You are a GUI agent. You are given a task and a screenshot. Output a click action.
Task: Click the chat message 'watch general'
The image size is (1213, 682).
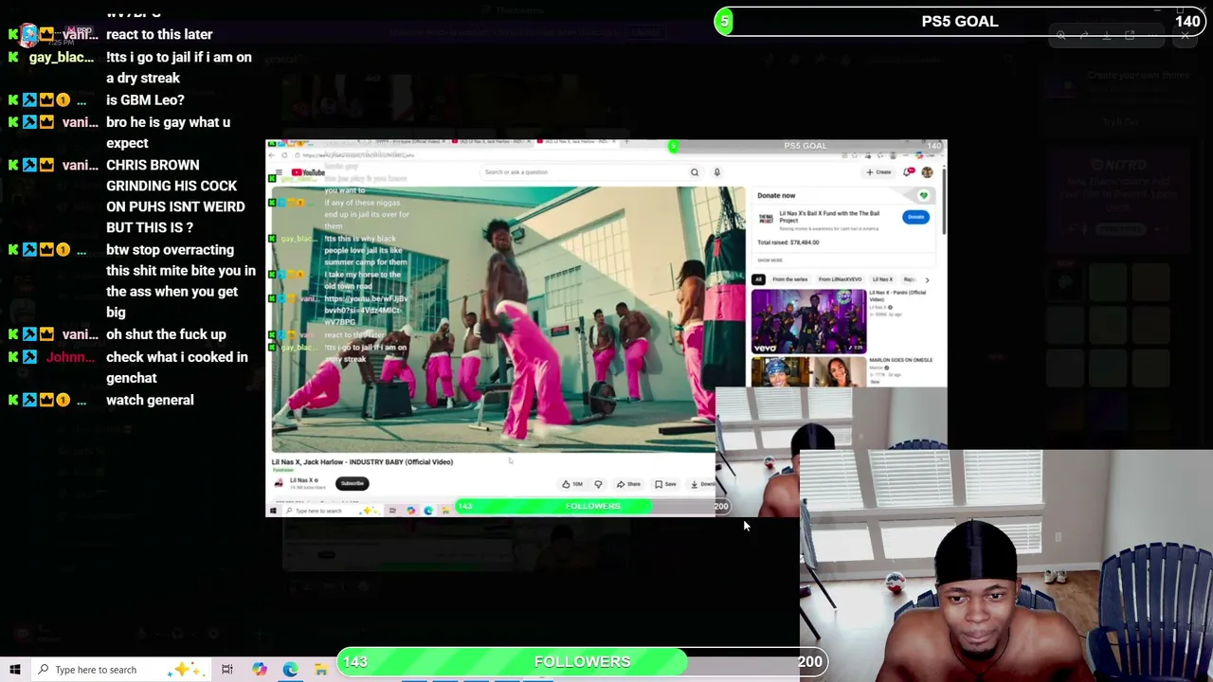[x=150, y=400]
